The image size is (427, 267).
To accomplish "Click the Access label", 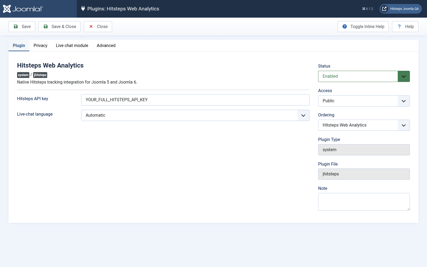I will coord(325,91).
